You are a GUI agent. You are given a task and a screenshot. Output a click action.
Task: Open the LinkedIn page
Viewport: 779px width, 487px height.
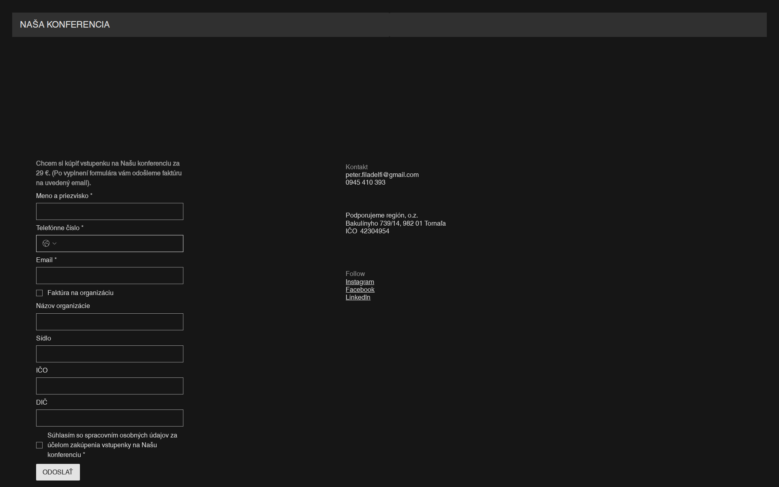coord(358,297)
